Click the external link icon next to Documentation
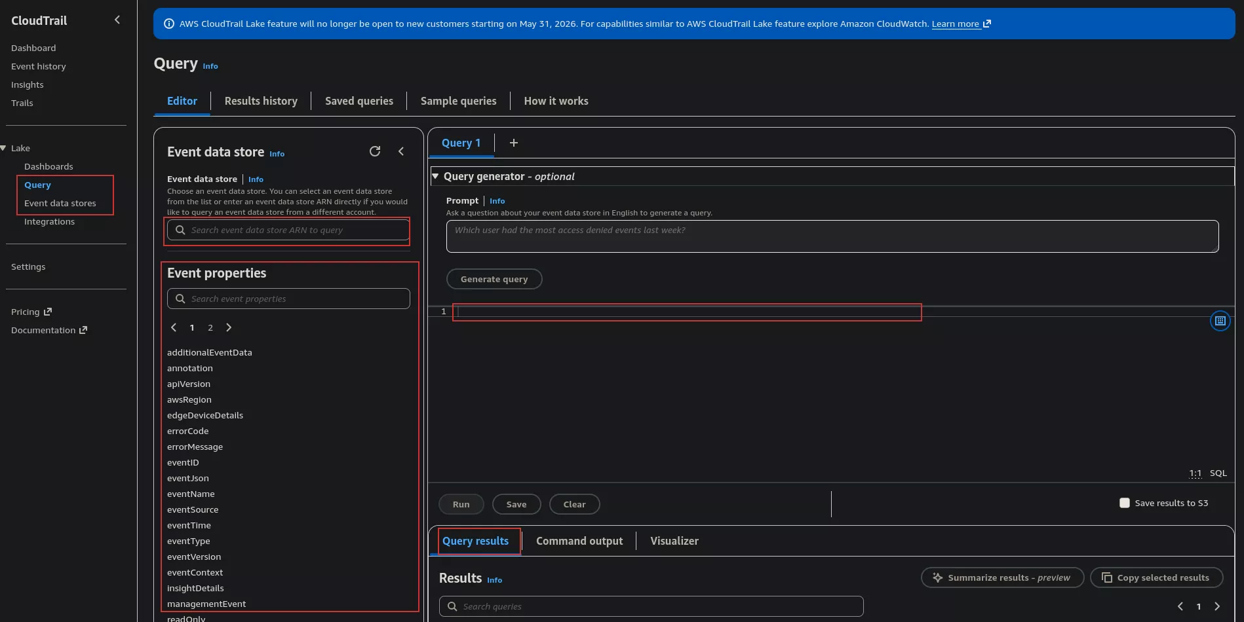 tap(83, 330)
